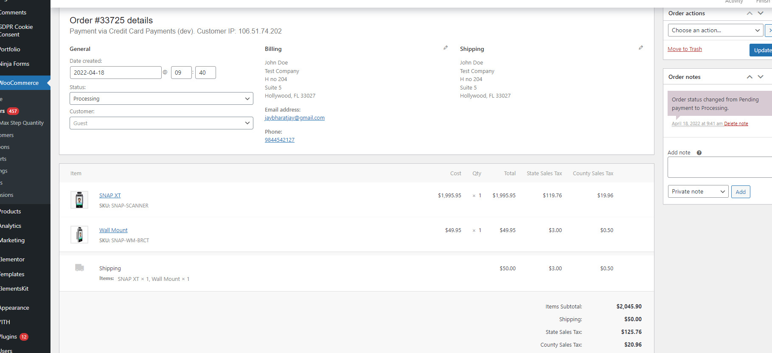Image resolution: width=772 pixels, height=353 pixels.
Task: Click the Update order button
Action: click(x=761, y=50)
